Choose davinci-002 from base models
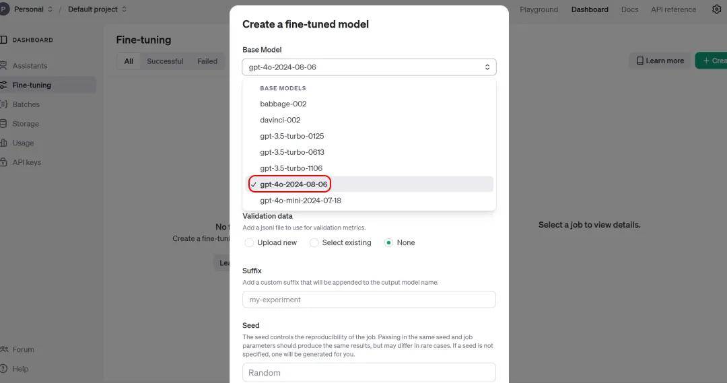This screenshot has width=727, height=383. (369, 120)
